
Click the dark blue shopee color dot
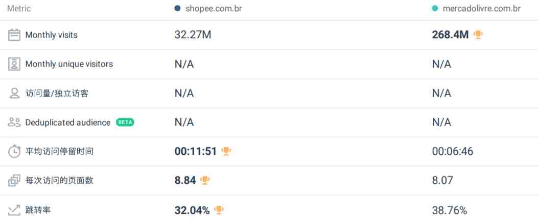click(x=177, y=9)
